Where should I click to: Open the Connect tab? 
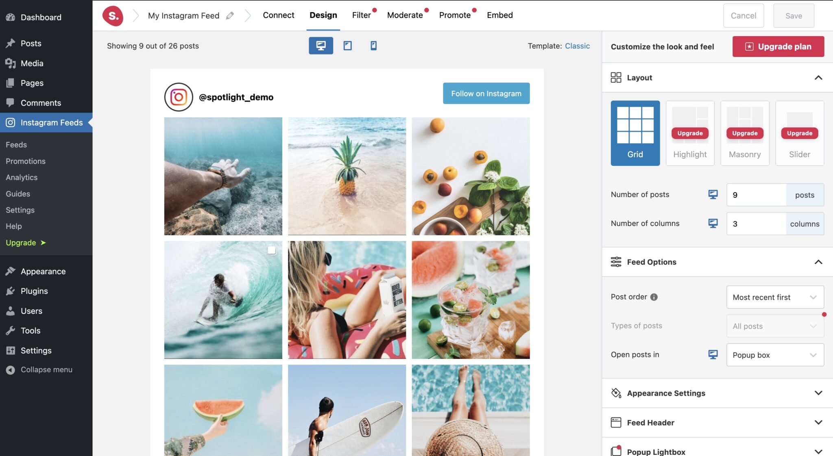pos(279,15)
